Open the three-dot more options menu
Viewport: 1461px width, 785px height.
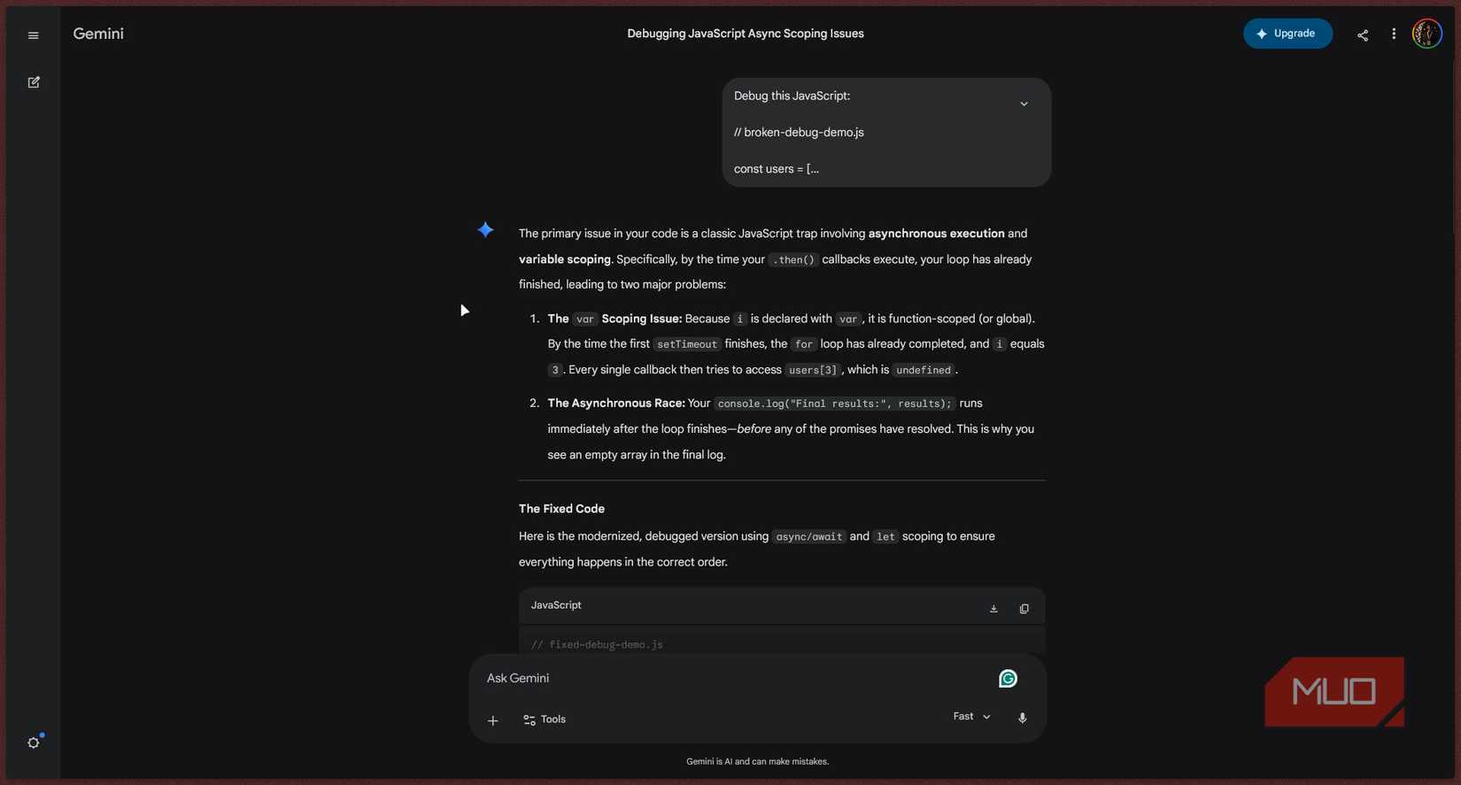(x=1394, y=34)
